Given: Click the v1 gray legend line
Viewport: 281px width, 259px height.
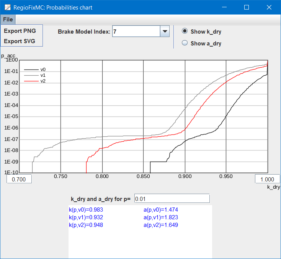Looking at the screenshot, I should 31,75.
